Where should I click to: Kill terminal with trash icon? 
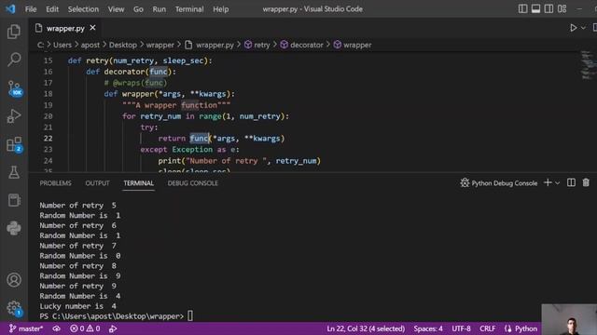tap(586, 182)
